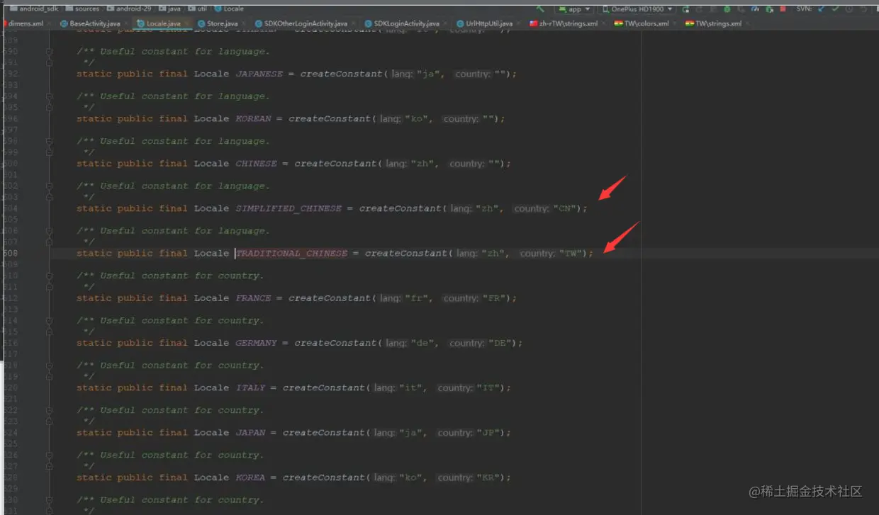The width and height of the screenshot is (879, 515).
Task: Close the zh-rTW\strings.xml tab
Action: [604, 23]
